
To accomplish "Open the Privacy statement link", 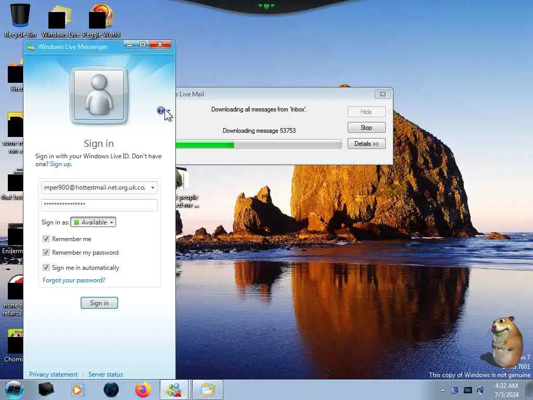I will (x=54, y=374).
